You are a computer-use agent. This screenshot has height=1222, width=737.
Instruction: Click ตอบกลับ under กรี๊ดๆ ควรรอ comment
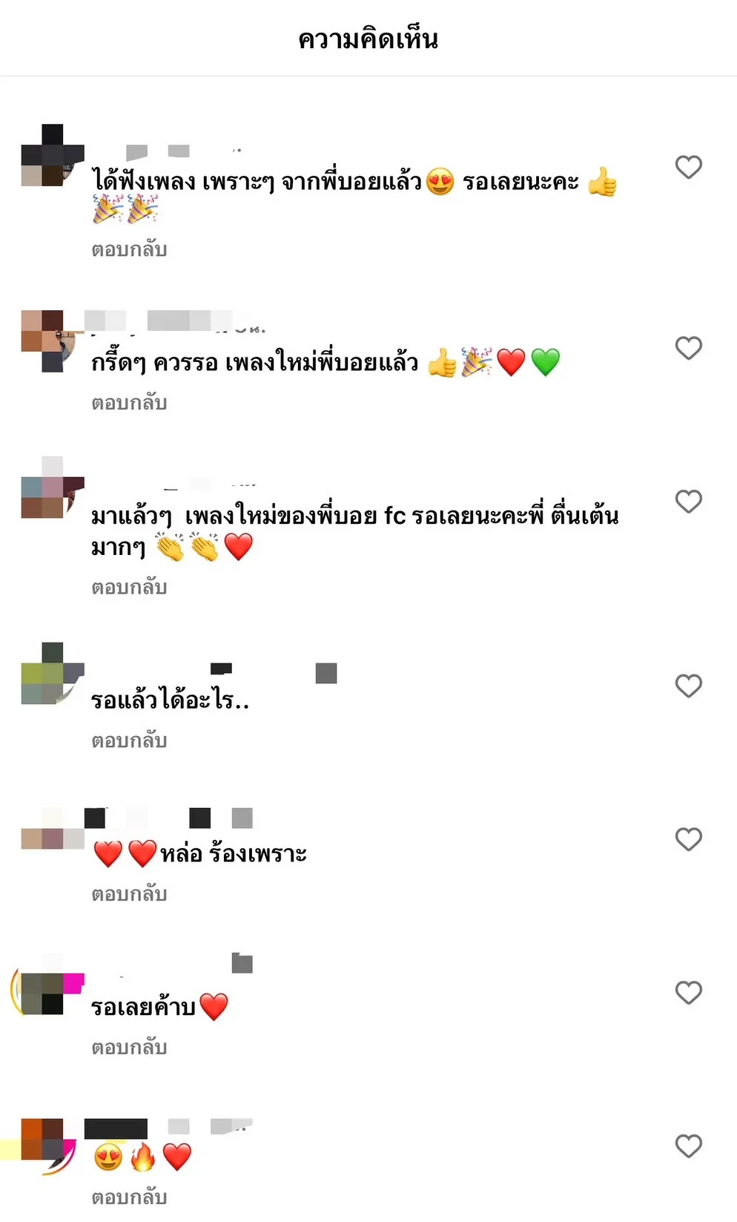point(129,404)
